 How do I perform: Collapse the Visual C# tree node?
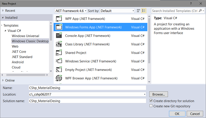[x=5, y=31]
